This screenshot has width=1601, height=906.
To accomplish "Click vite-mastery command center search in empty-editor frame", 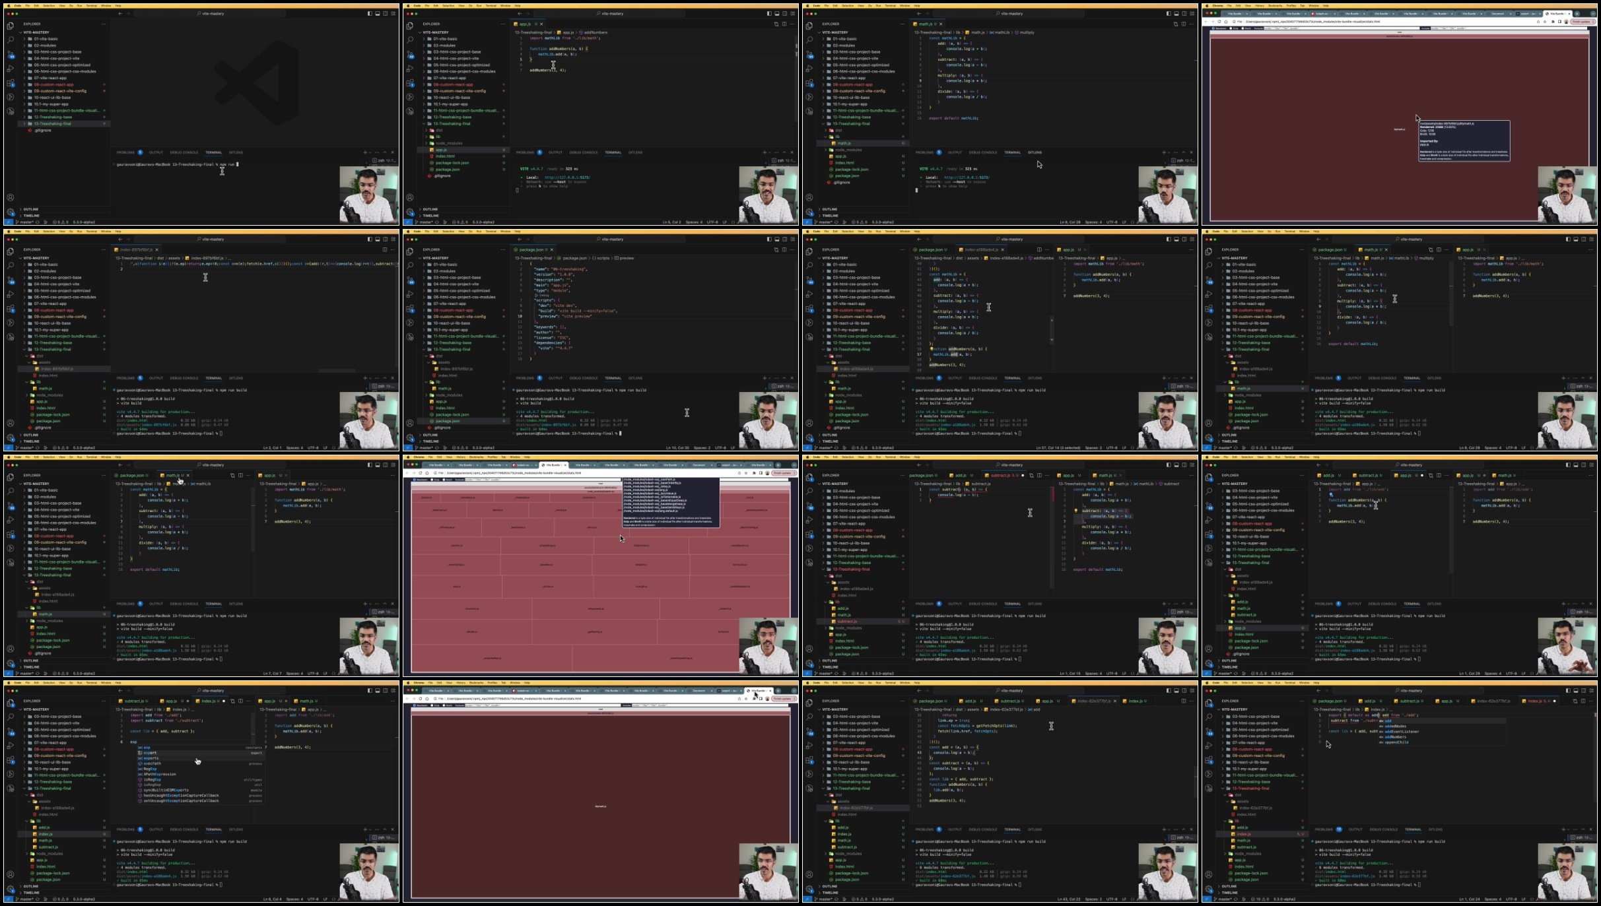I will 211,13.
